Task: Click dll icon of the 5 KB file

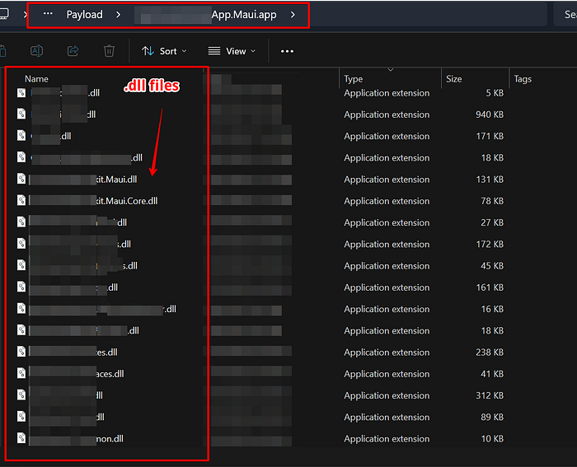Action: 21,93
